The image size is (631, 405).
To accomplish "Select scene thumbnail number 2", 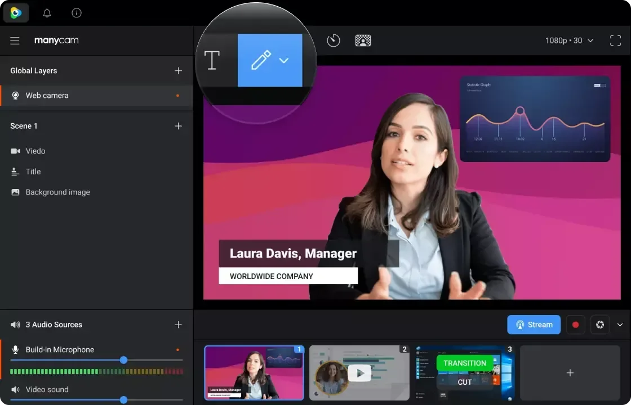I will click(x=359, y=372).
